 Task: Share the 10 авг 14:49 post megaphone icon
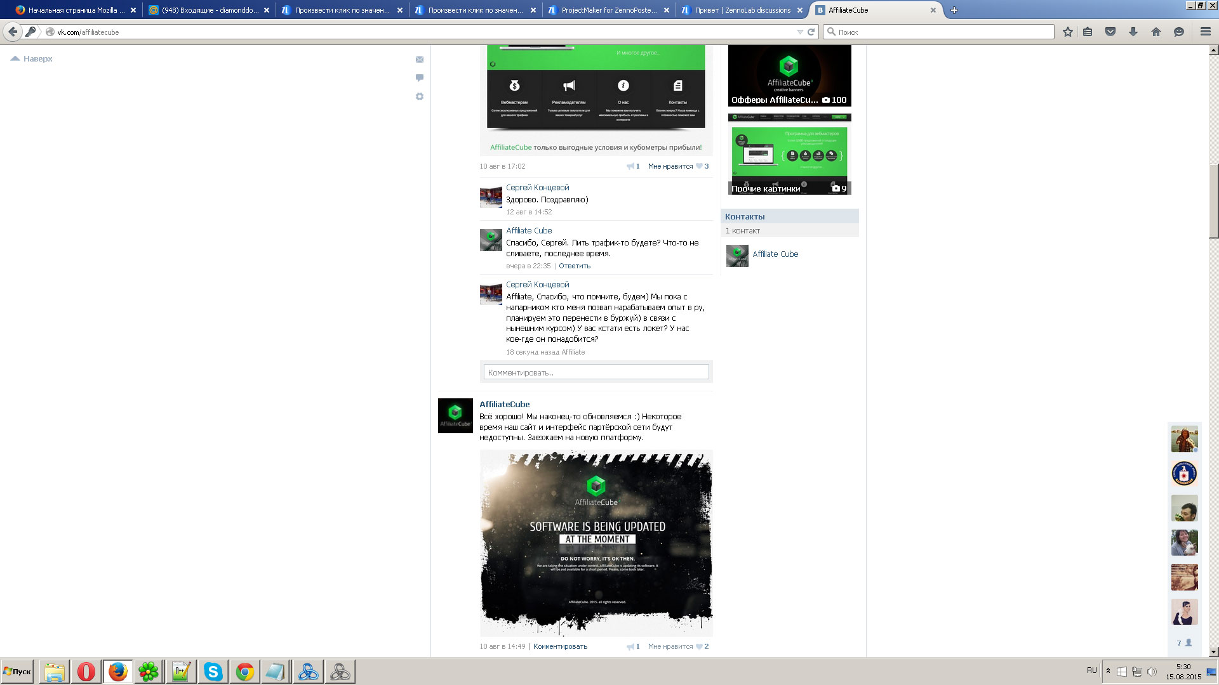[x=630, y=646]
